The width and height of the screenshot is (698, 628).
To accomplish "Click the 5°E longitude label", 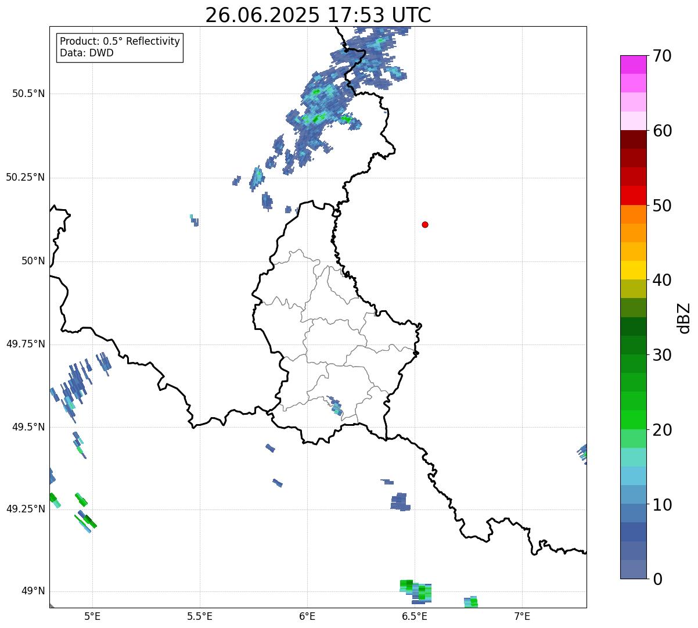I will 92,616.
